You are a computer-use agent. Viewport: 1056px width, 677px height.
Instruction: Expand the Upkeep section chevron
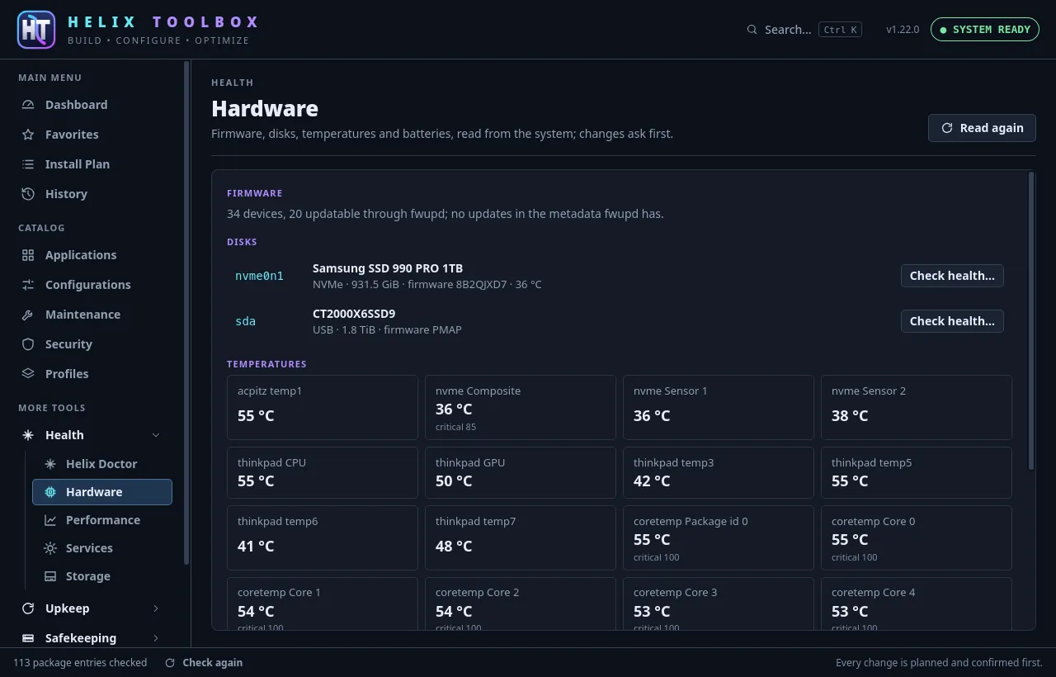coord(156,608)
